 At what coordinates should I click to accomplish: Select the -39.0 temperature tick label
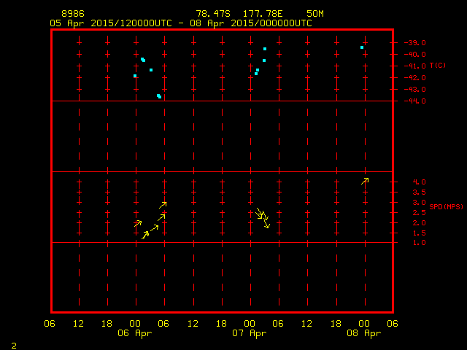click(414, 43)
